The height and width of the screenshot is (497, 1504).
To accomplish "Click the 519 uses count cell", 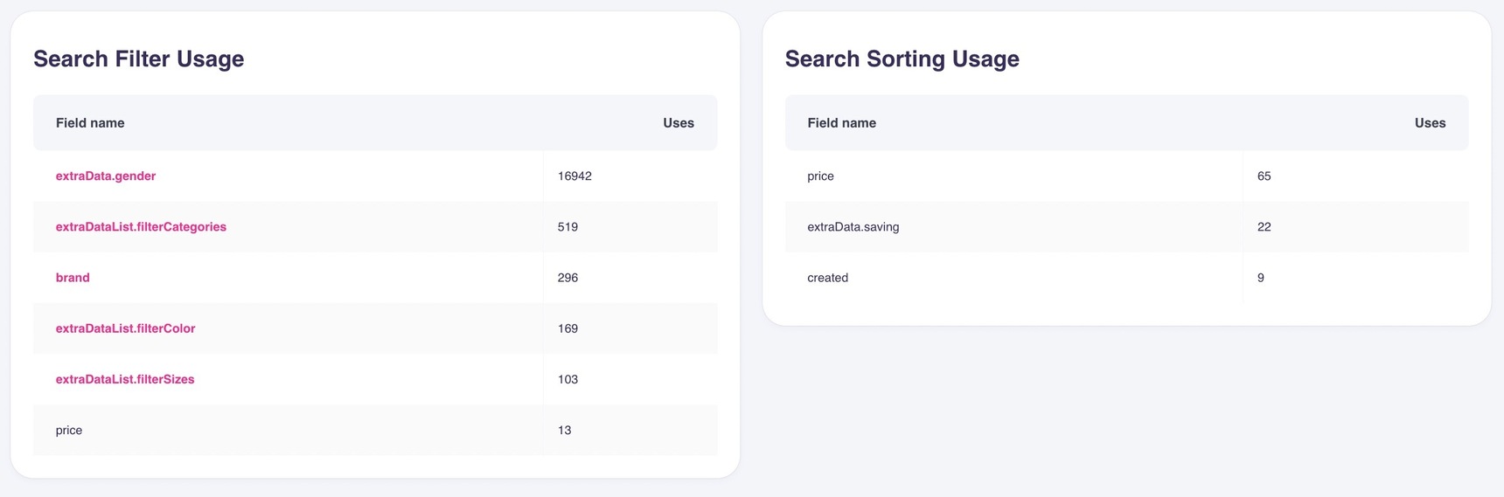I will click(567, 227).
